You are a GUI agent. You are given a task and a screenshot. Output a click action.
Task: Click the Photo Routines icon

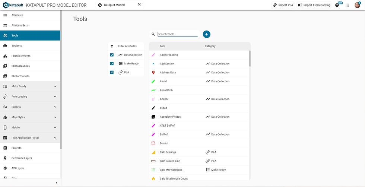click(x=5, y=66)
